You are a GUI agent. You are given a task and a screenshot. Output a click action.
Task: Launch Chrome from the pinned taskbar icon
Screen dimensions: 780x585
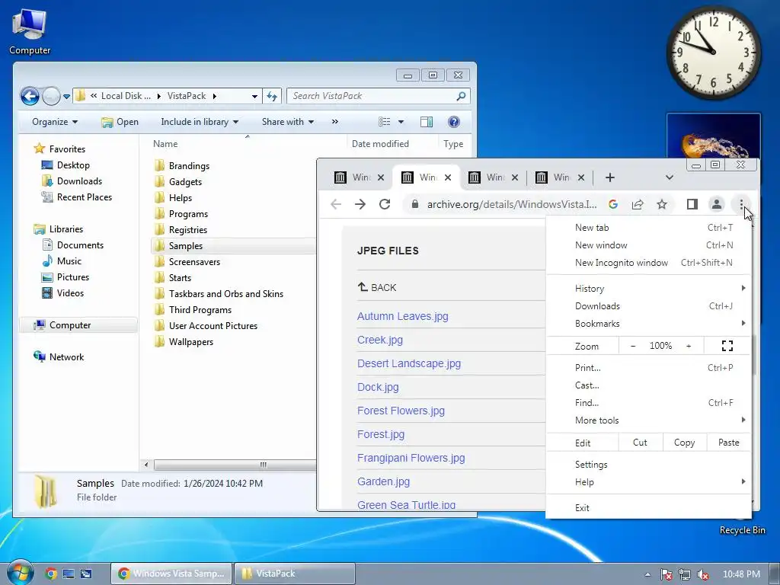(x=51, y=574)
